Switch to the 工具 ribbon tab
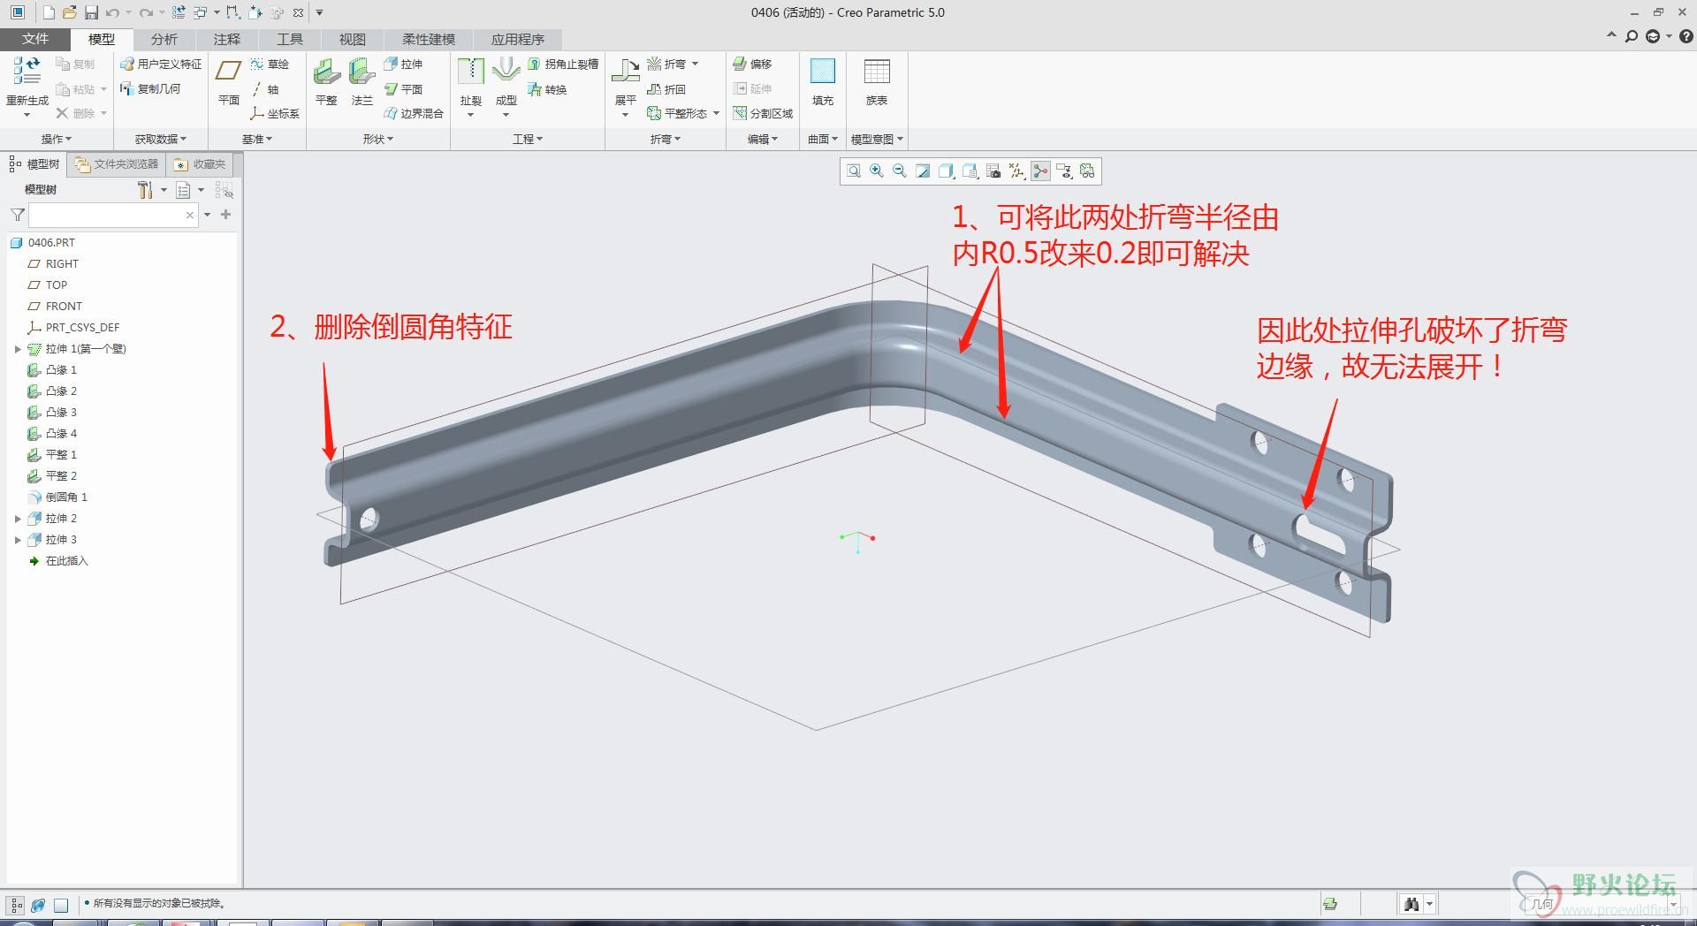1697x926 pixels. (290, 39)
